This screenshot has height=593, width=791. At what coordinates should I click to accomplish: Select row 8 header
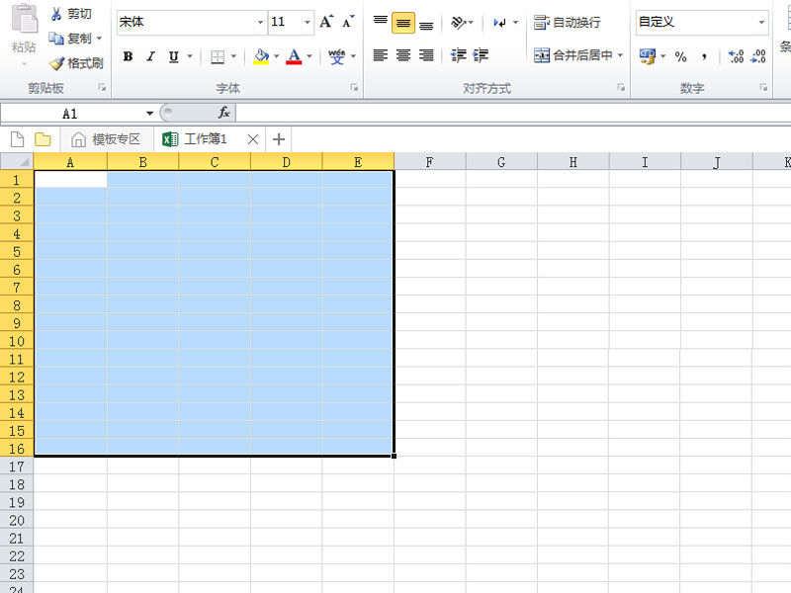(x=17, y=305)
